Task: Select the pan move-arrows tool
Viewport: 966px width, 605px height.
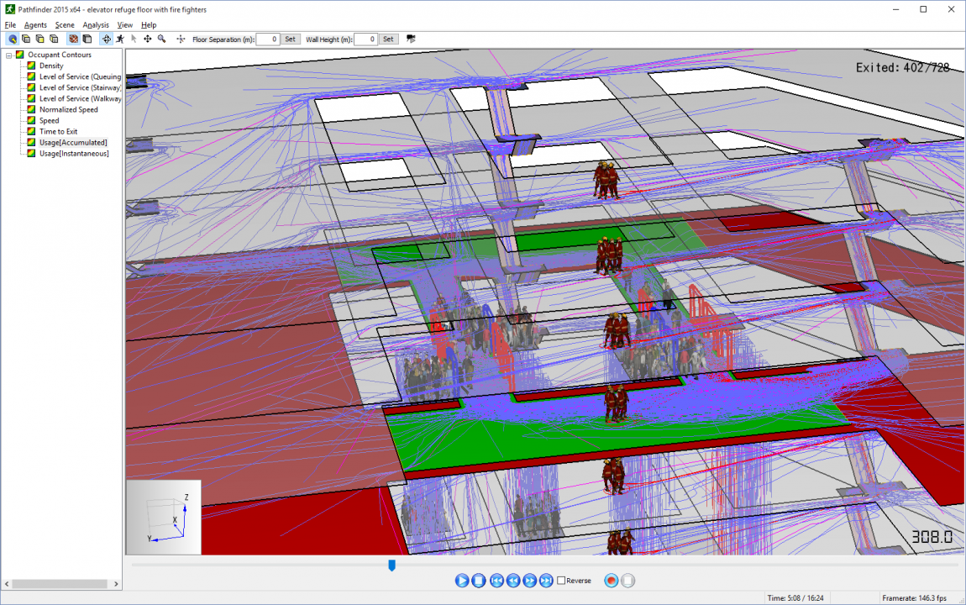Action: [x=148, y=39]
